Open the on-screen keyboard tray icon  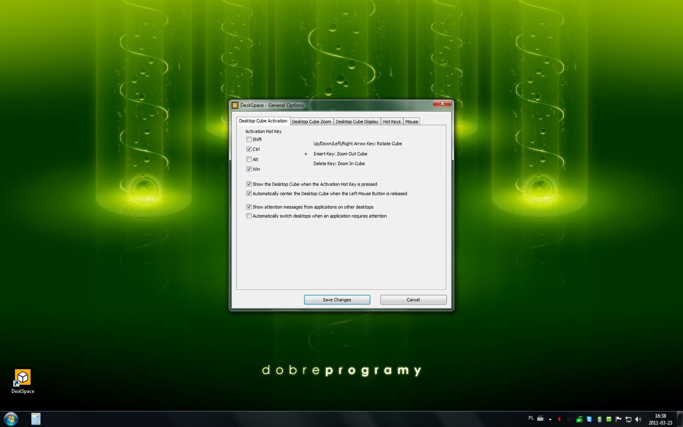tap(540, 418)
